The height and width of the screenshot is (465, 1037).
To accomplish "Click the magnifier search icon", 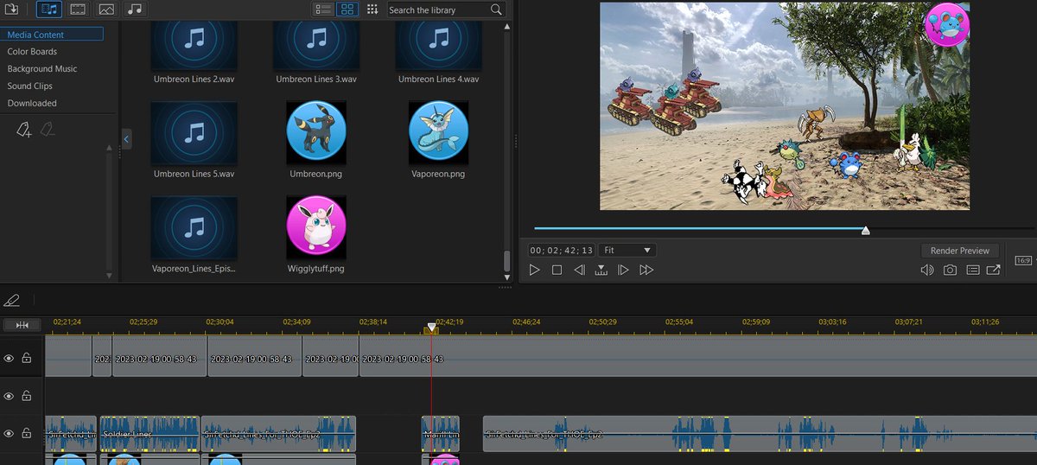I will point(496,10).
